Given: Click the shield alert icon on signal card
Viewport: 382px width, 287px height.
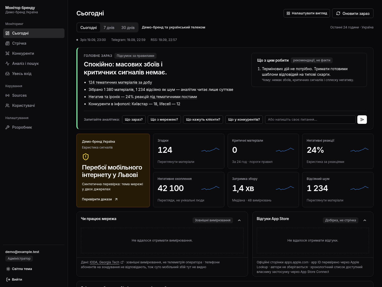Looking at the screenshot, I should tap(86, 157).
